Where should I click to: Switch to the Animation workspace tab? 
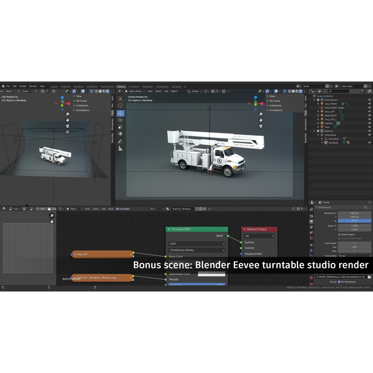point(134,87)
